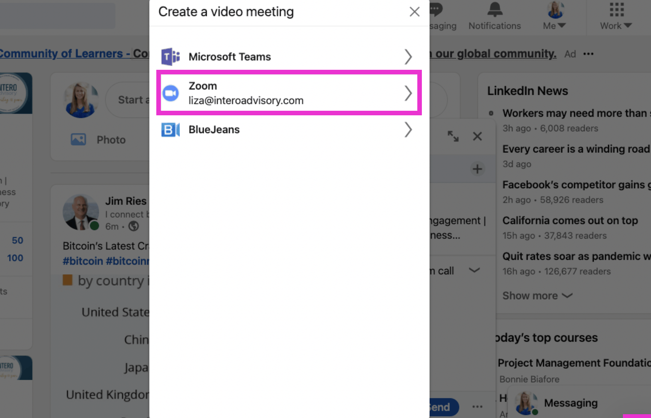Open the Messaging panel at bottom

pyautogui.click(x=571, y=403)
